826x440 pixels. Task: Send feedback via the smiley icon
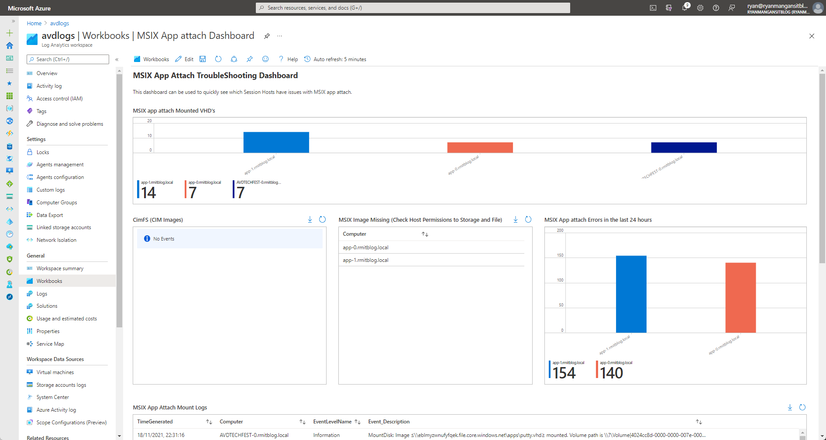(x=265, y=59)
